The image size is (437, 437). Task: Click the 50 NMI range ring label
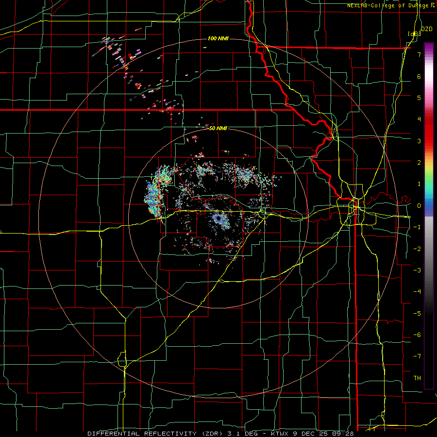pos(218,128)
